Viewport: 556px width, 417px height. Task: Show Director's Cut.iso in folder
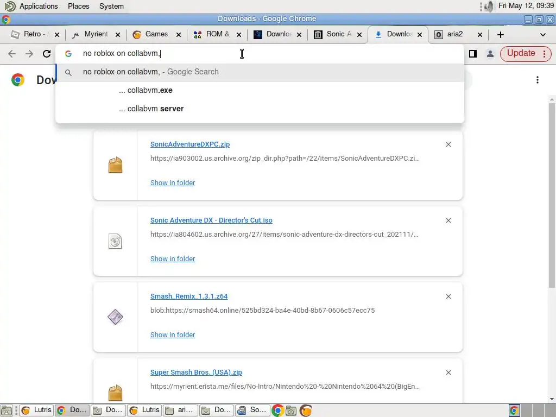point(173,259)
